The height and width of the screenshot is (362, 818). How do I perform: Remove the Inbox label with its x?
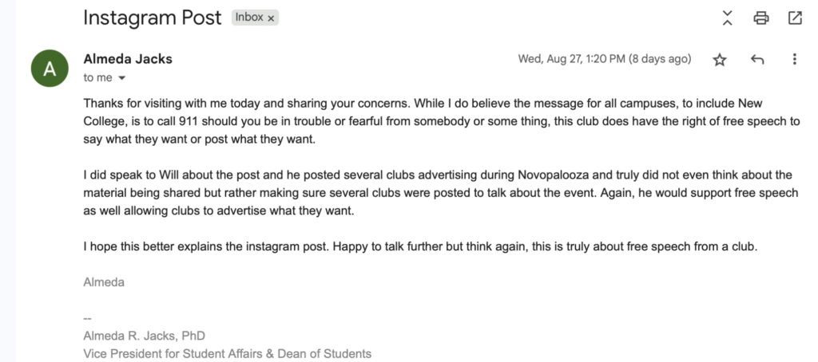point(271,18)
